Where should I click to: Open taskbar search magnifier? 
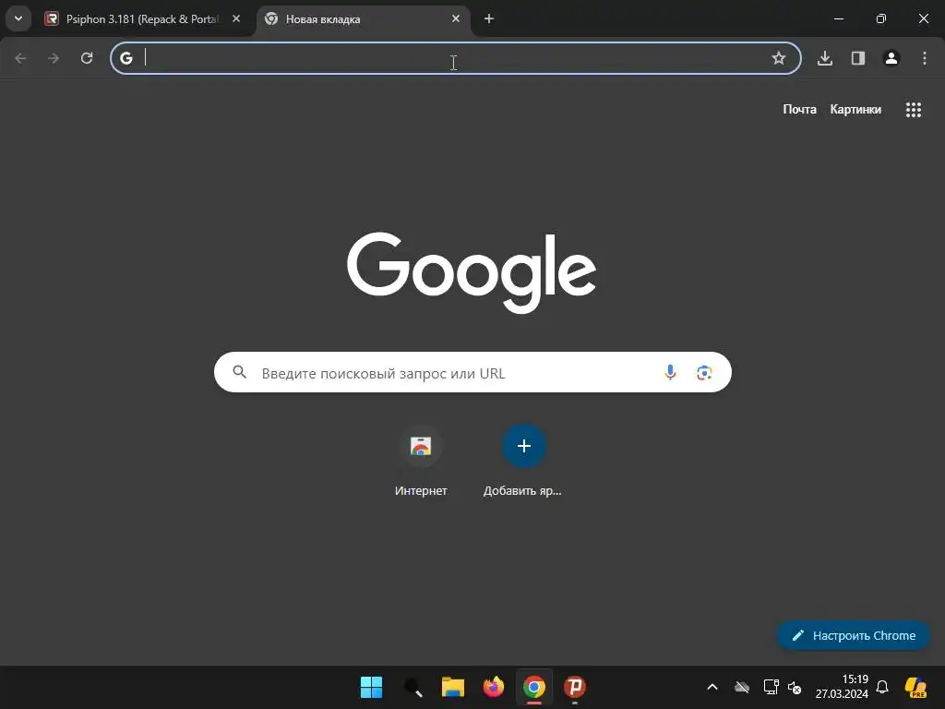[413, 687]
